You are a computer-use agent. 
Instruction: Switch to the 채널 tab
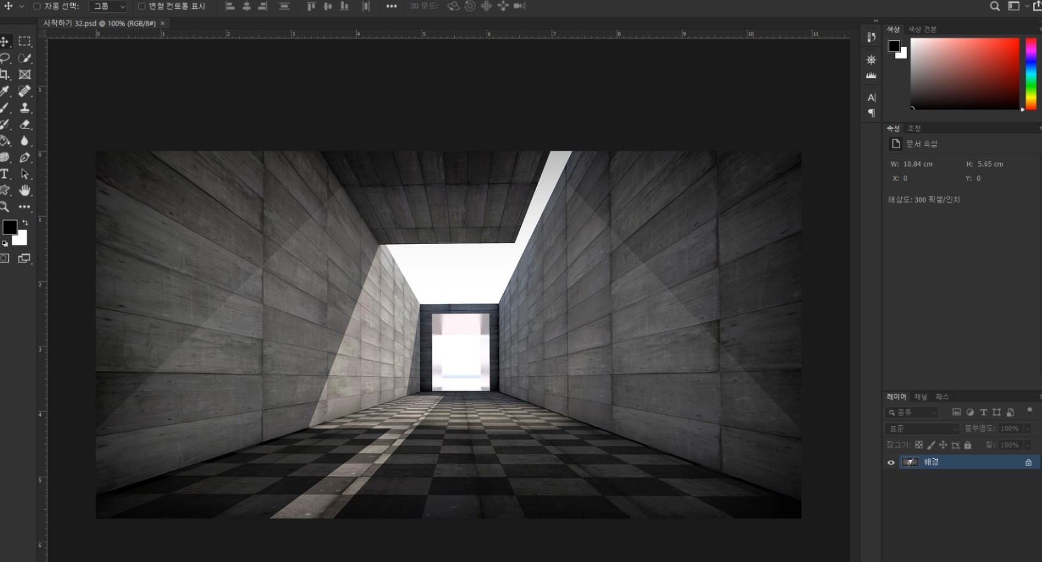click(x=920, y=397)
